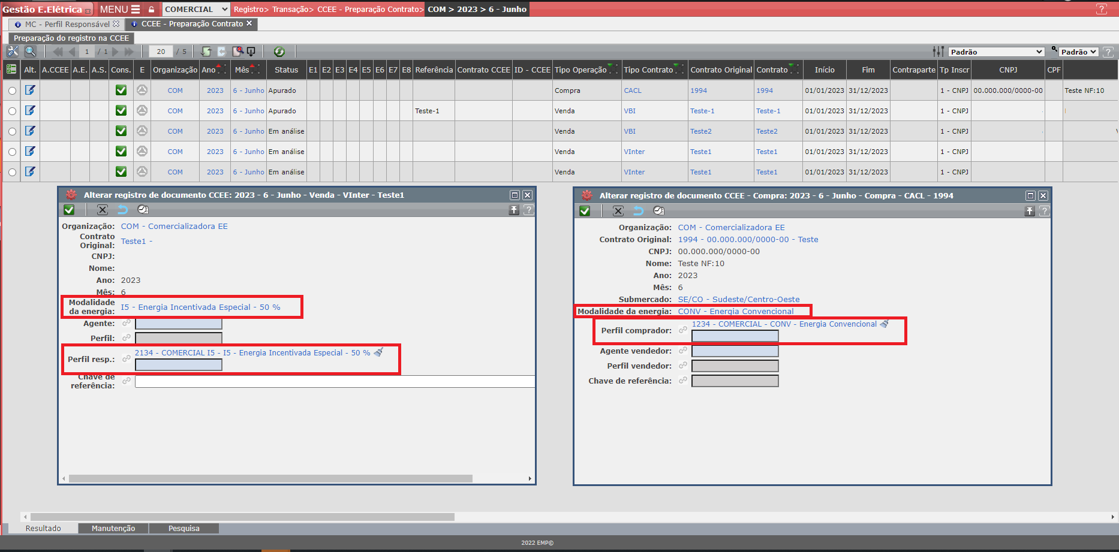Expand the wide Padrão layout dropdown
This screenshot has height=552, width=1119.
996,52
